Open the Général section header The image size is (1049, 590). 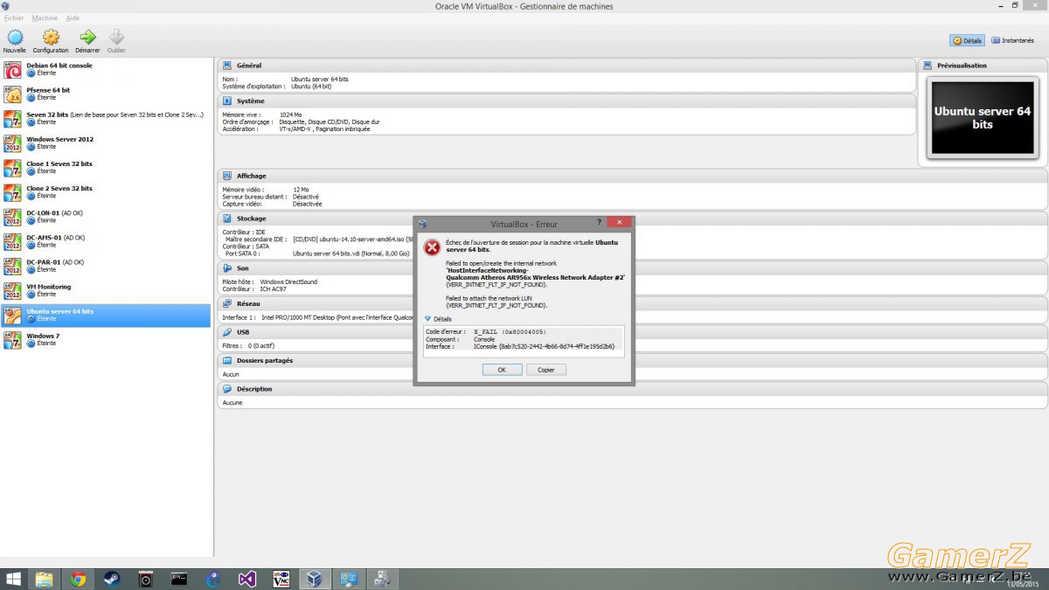pos(566,66)
